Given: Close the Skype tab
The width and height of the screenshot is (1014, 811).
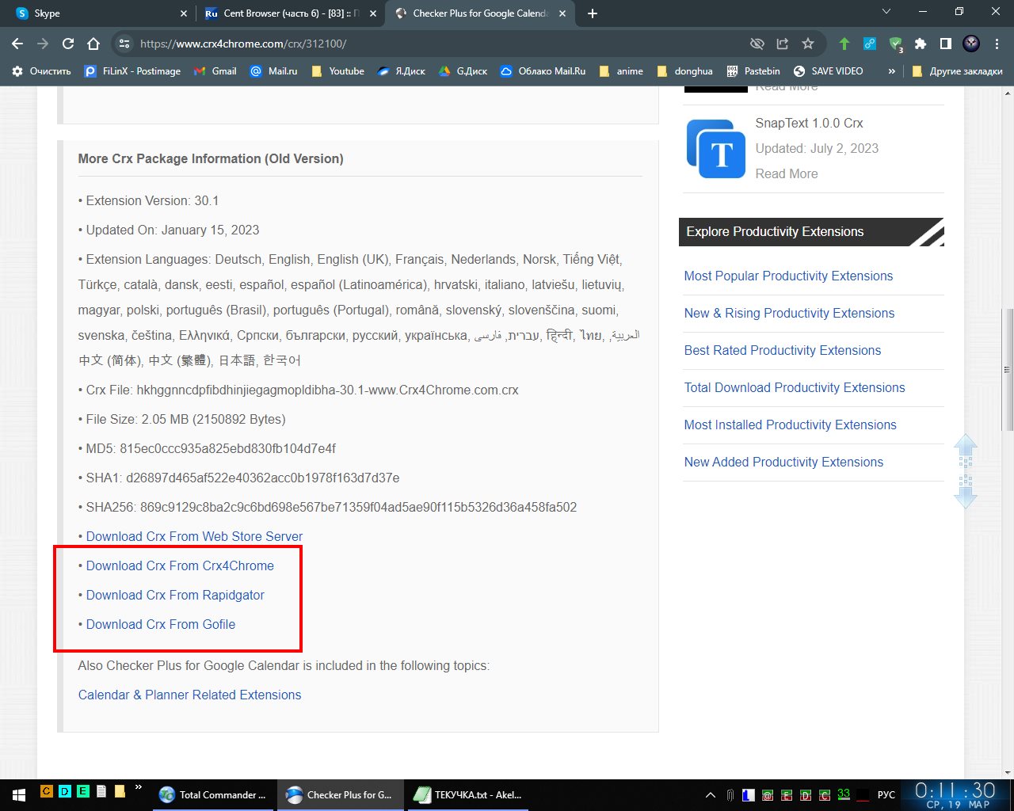Looking at the screenshot, I should tap(184, 13).
